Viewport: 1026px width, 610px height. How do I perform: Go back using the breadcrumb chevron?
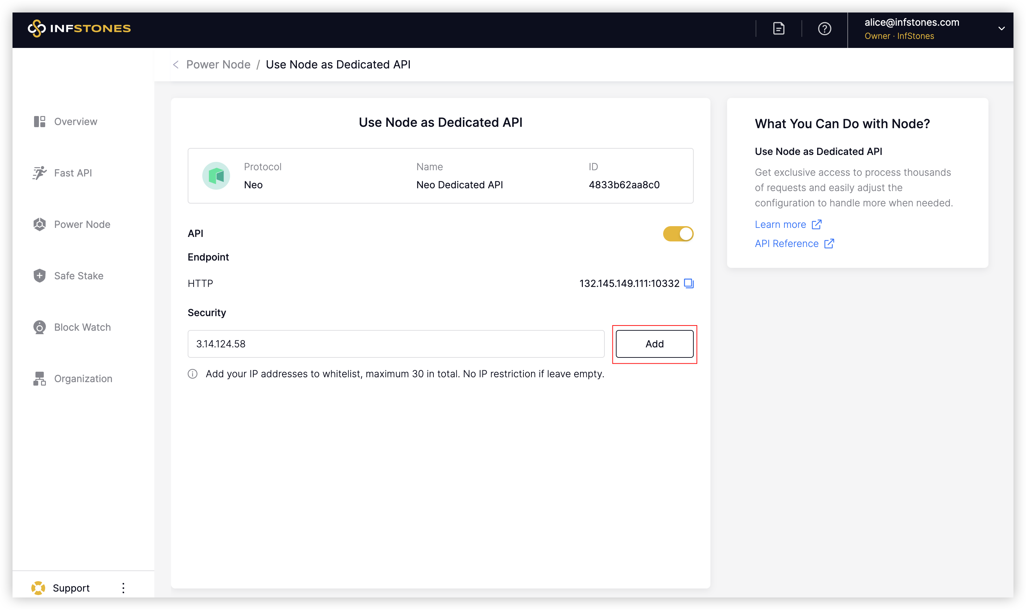pos(176,65)
